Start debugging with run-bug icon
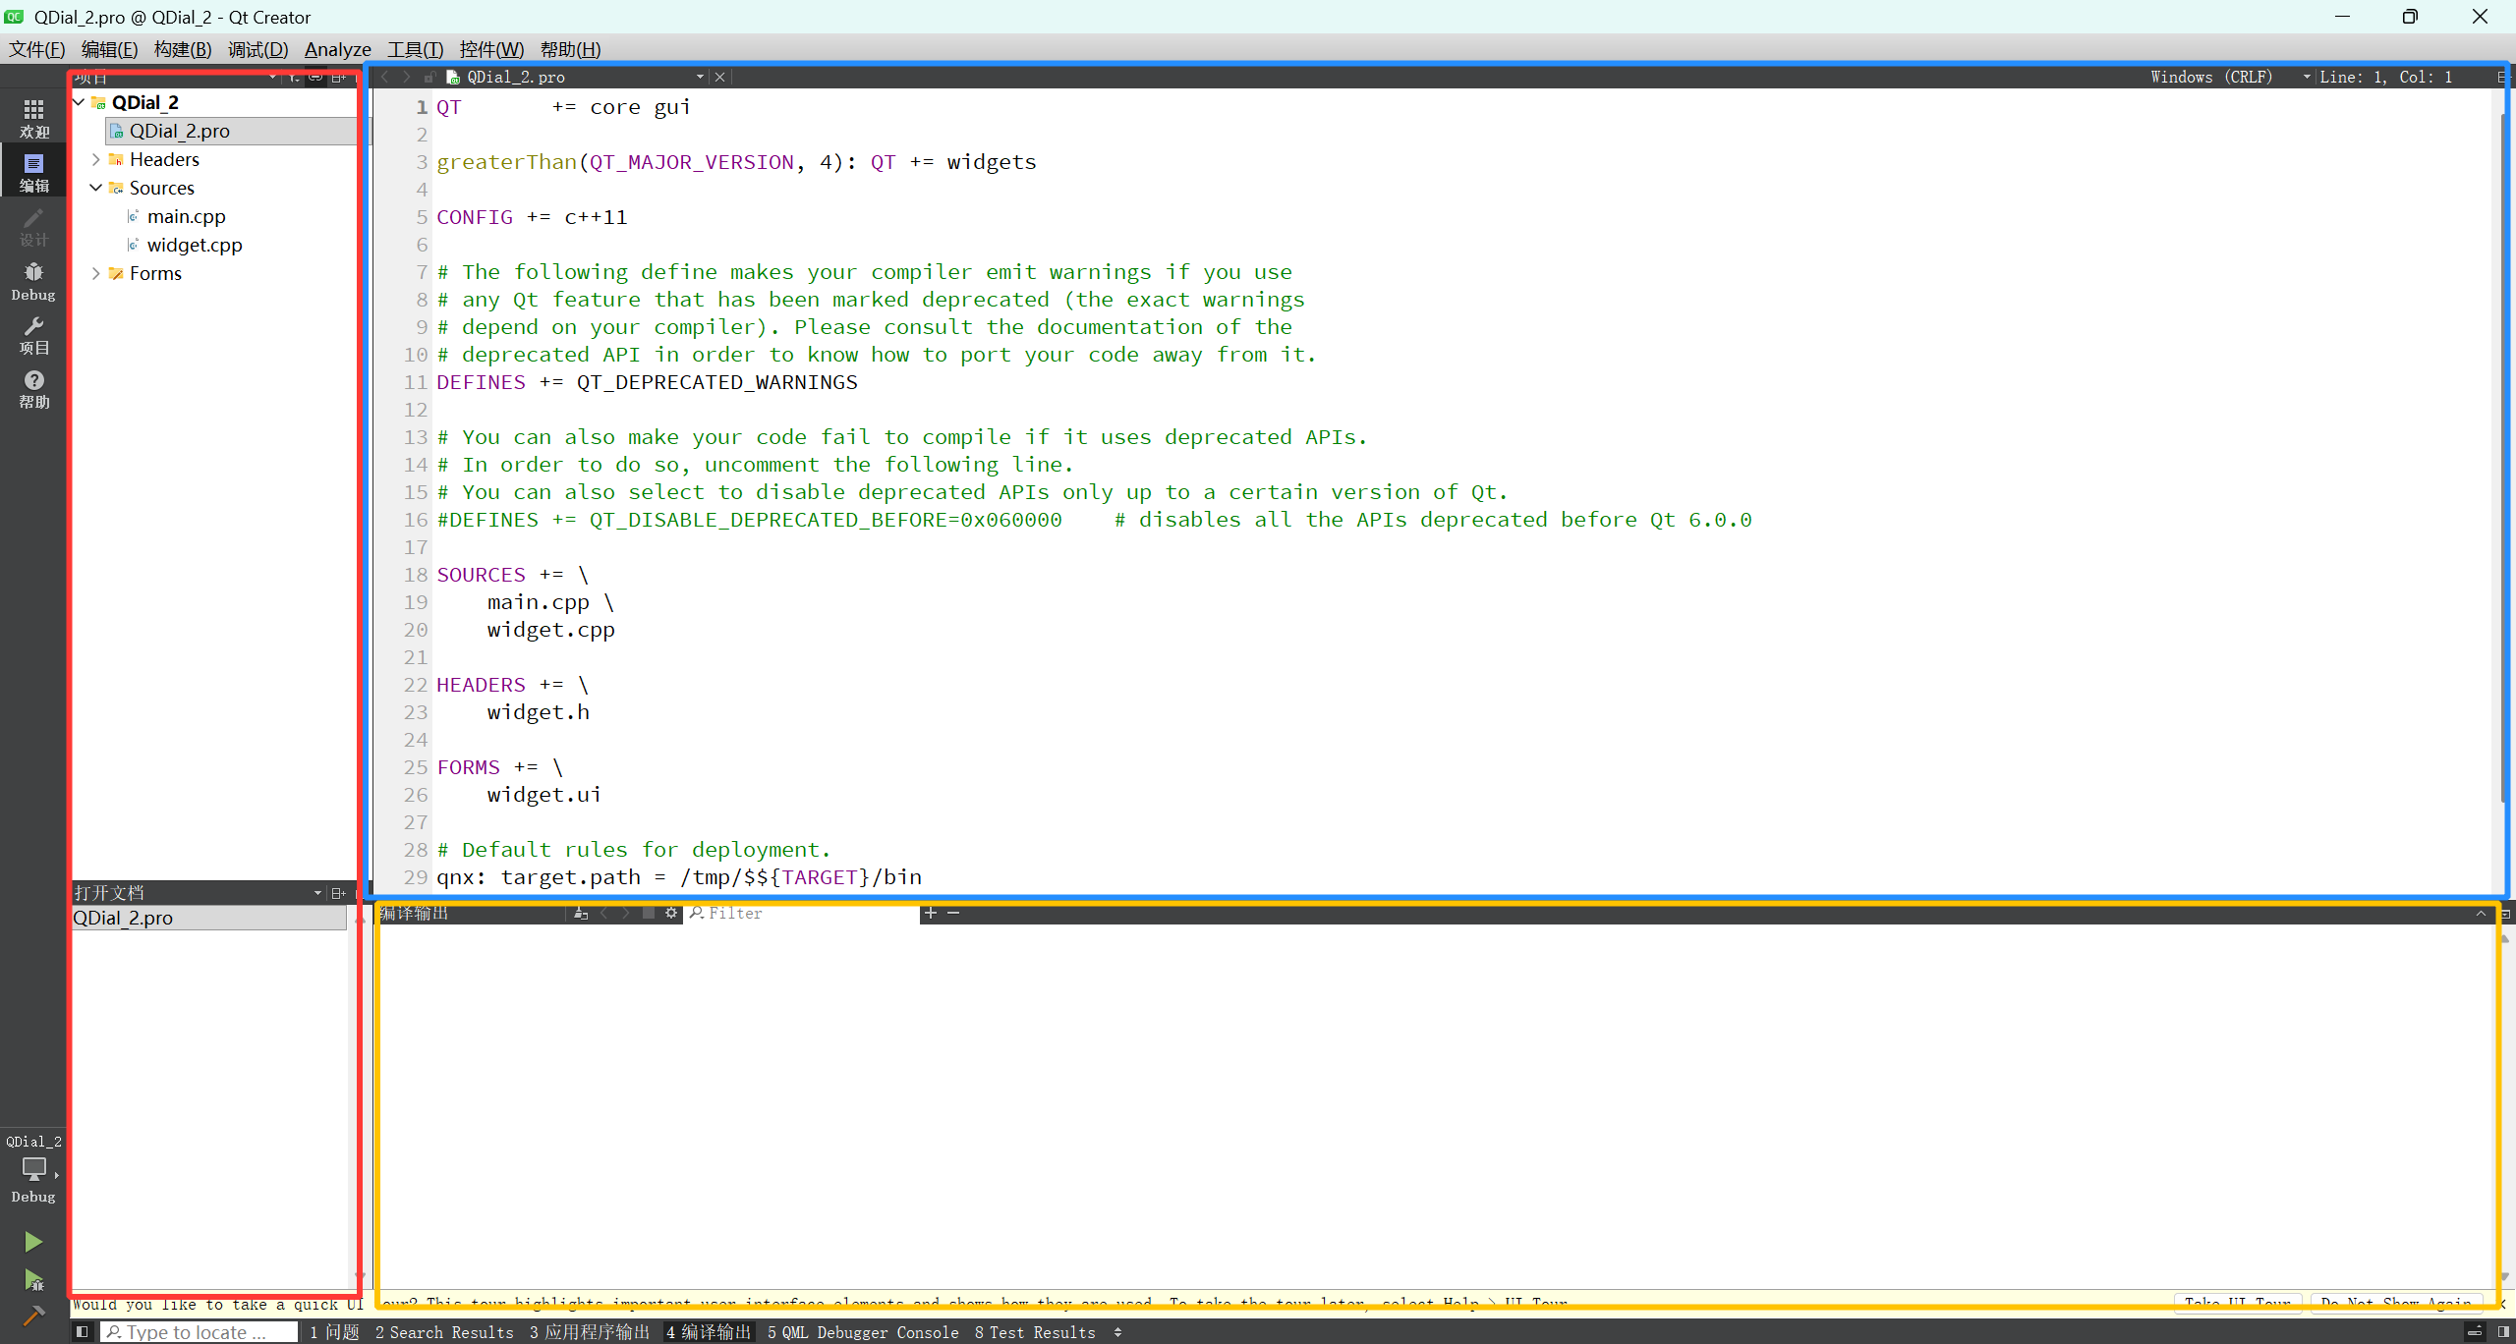The height and width of the screenshot is (1344, 2516). coord(33,1279)
